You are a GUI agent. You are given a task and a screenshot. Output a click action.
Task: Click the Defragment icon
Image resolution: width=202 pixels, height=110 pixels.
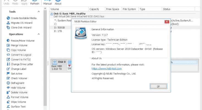click(x=8, y=83)
